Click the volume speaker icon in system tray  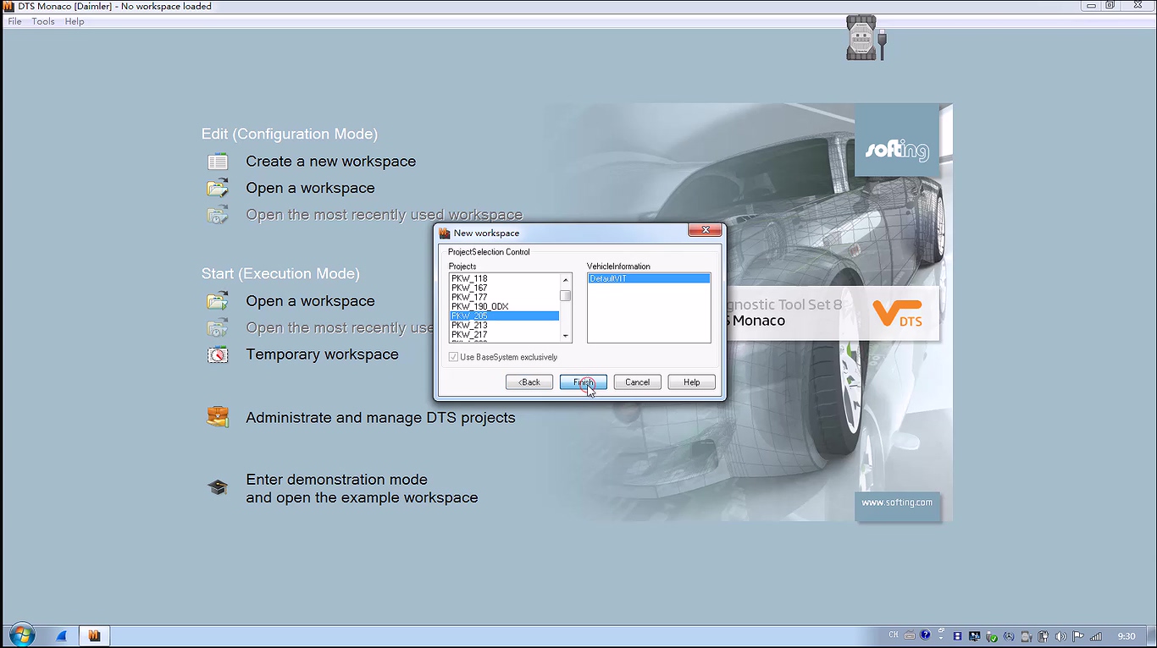[1060, 636]
